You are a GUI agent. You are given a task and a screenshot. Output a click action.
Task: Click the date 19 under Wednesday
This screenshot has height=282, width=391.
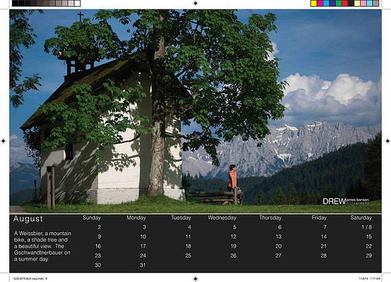pyautogui.click(x=233, y=246)
